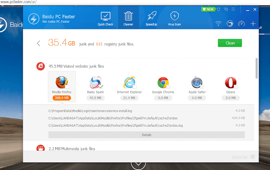Screen dimensions: 270x170
Task: Click the 0.0 MB badge under Opera
Action: (231, 98)
